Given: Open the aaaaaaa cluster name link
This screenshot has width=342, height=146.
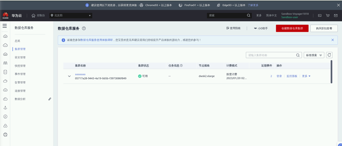Looking at the screenshot, I should 80,75.
